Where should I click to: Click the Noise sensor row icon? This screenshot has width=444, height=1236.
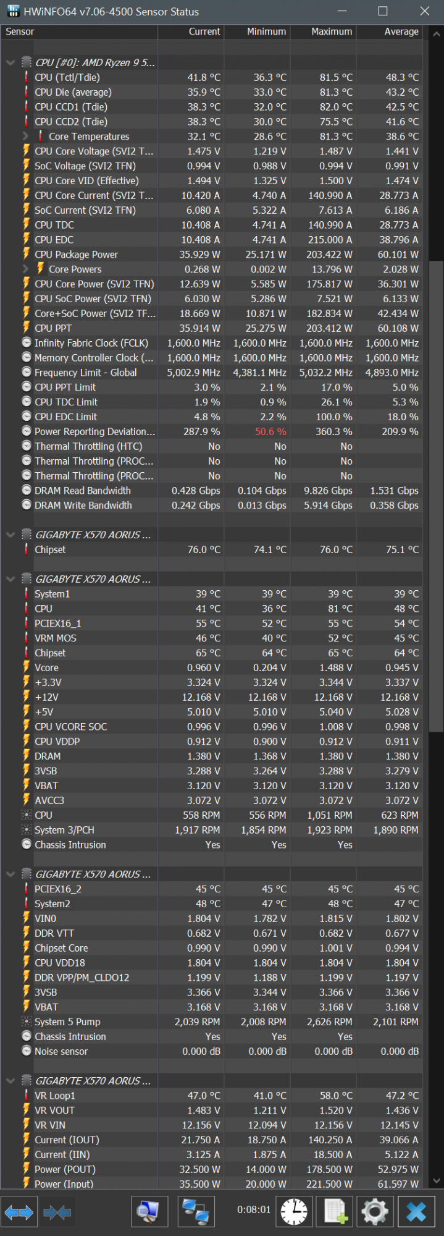click(27, 1051)
